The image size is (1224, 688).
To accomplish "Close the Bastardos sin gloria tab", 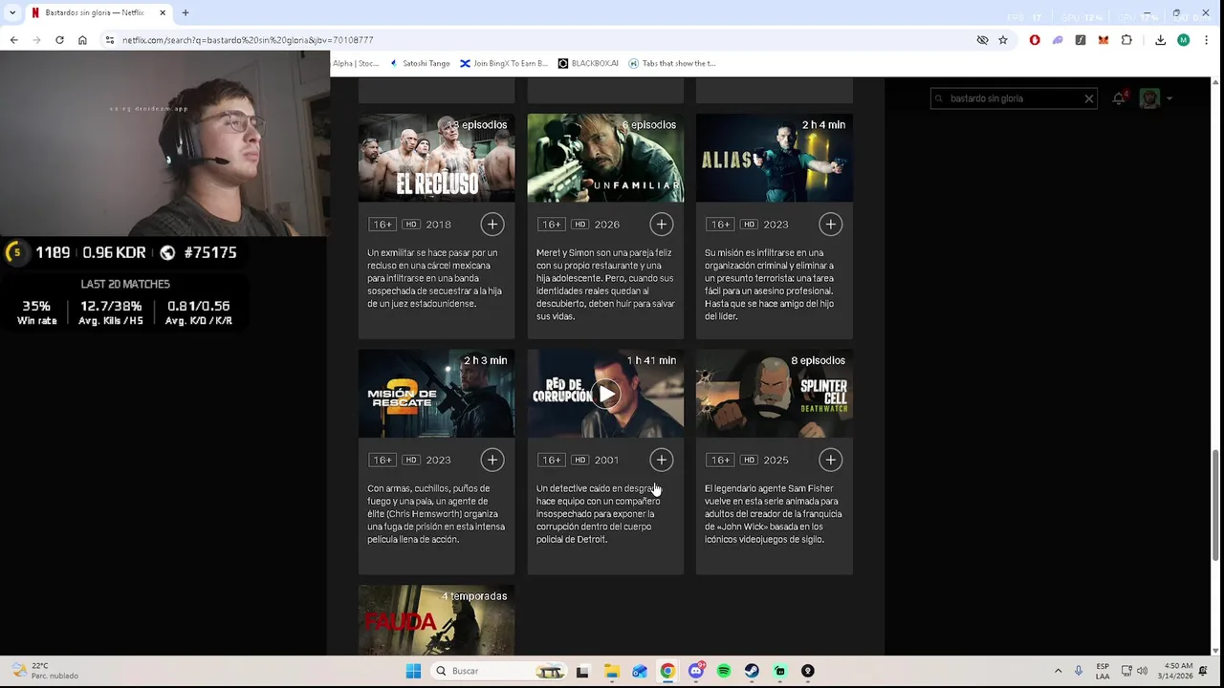I will click(163, 12).
